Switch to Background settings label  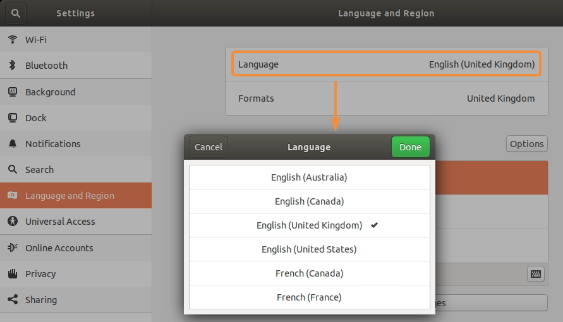(x=51, y=92)
